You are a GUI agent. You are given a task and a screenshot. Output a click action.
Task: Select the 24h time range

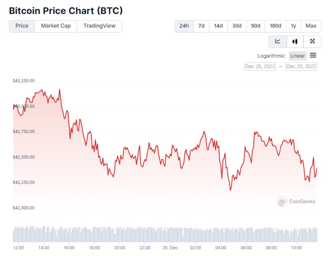click(184, 26)
